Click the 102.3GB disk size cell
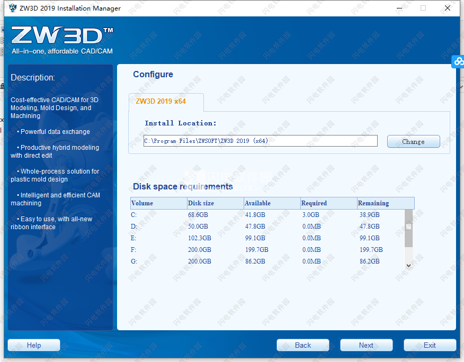 click(200, 238)
